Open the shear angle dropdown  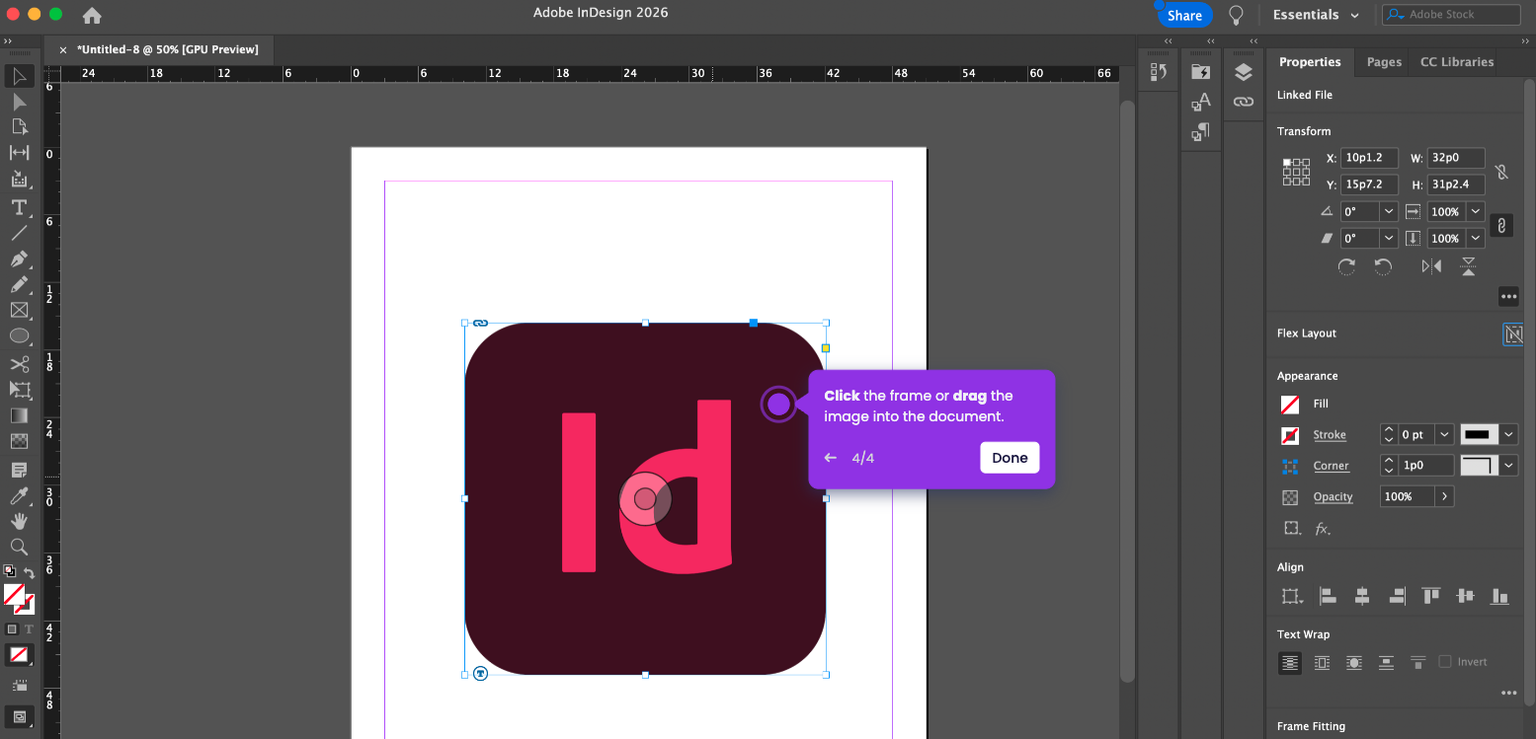pyautogui.click(x=1389, y=239)
